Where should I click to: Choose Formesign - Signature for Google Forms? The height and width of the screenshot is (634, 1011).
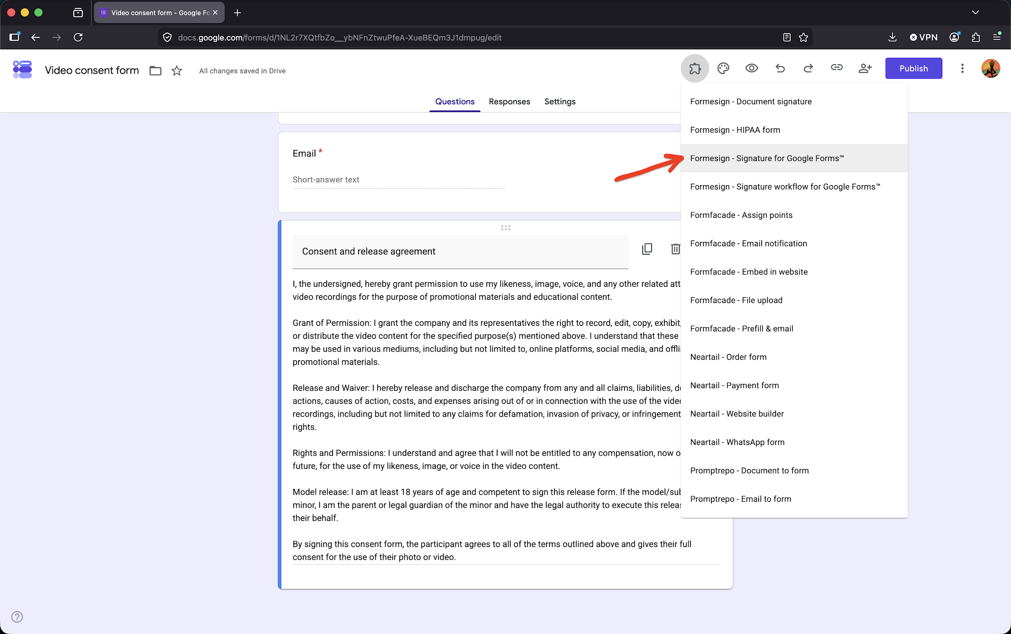[x=794, y=158]
